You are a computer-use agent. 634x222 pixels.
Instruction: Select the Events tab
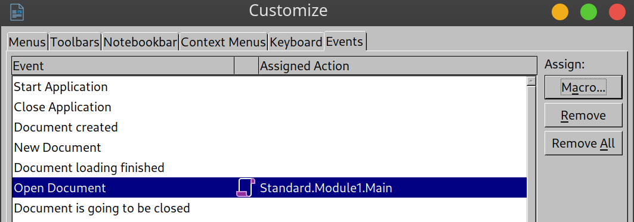[345, 41]
